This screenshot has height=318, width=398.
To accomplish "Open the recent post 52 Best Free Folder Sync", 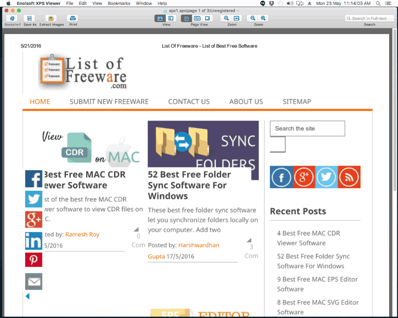I will coord(314,261).
